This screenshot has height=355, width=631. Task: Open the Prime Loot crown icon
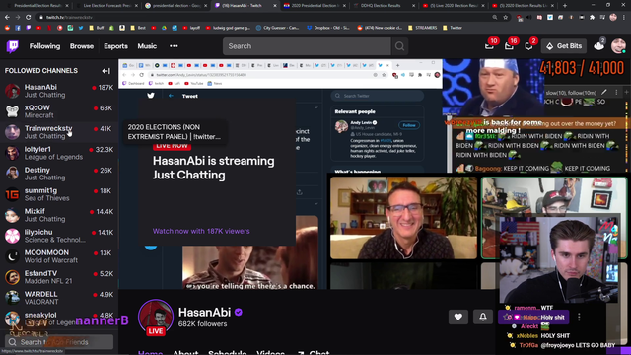pos(489,46)
